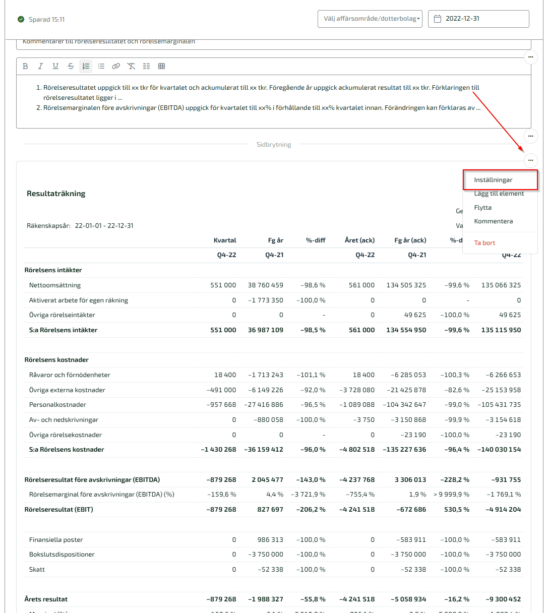
Task: Click the Bokslutsdispositioner row label
Action: (x=62, y=555)
